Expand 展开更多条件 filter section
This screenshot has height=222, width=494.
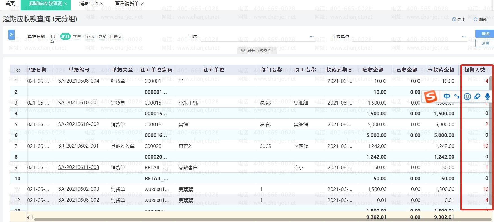[x=257, y=51]
